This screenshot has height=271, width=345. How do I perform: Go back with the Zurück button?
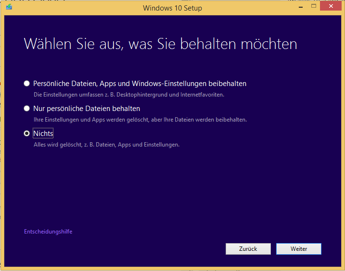tap(248, 249)
